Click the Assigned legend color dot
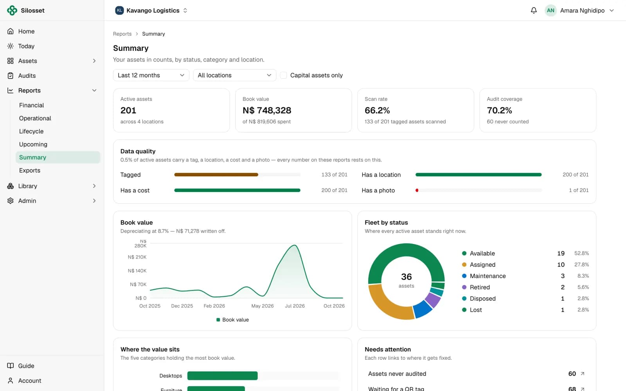The image size is (626, 391). (x=464, y=265)
